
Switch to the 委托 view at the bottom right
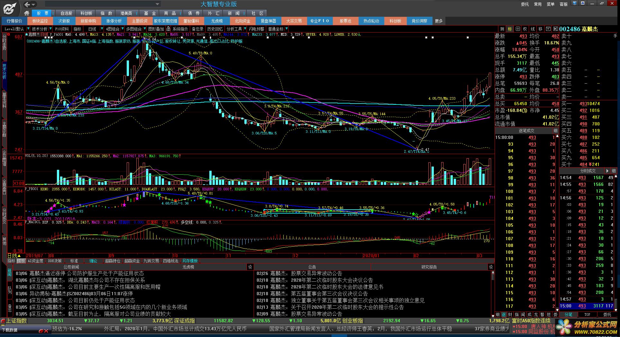click(607, 314)
